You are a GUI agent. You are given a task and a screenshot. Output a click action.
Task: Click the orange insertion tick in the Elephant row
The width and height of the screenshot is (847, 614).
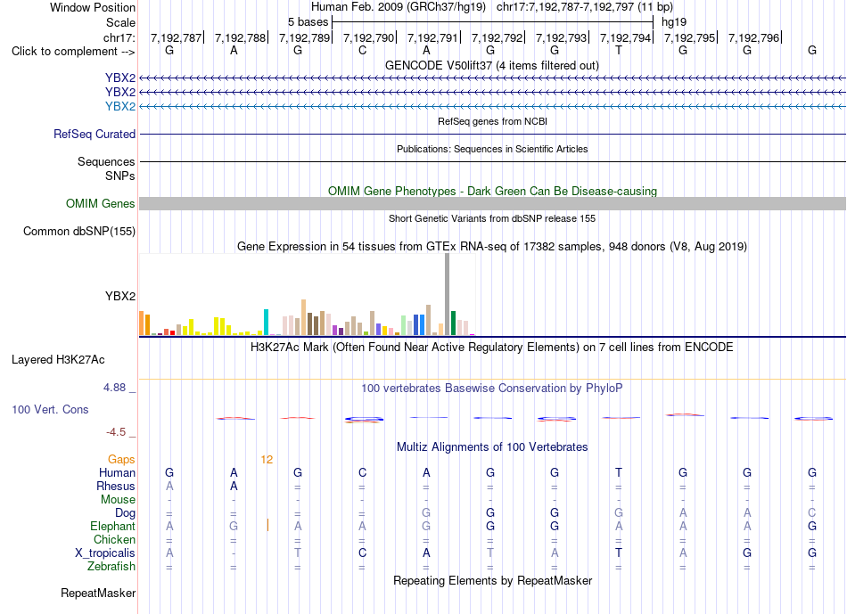(x=267, y=525)
